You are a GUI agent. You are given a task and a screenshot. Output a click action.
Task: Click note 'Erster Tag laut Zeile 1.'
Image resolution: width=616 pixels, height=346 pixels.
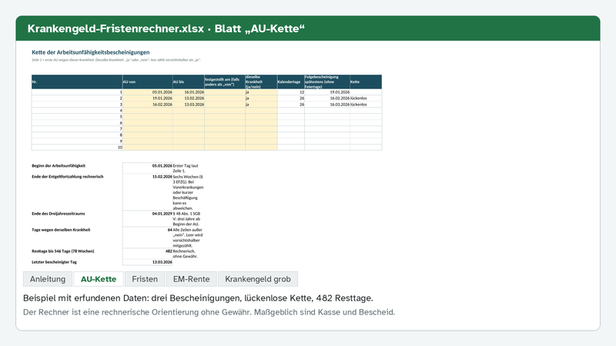coord(186,168)
